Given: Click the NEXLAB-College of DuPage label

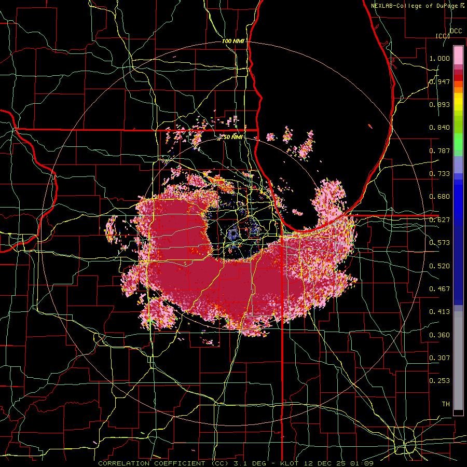Looking at the screenshot, I should pyautogui.click(x=414, y=6).
